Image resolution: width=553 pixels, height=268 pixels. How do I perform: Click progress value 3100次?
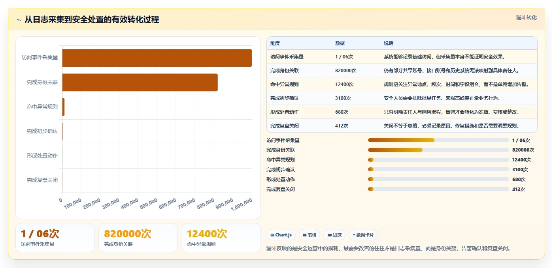520,170
